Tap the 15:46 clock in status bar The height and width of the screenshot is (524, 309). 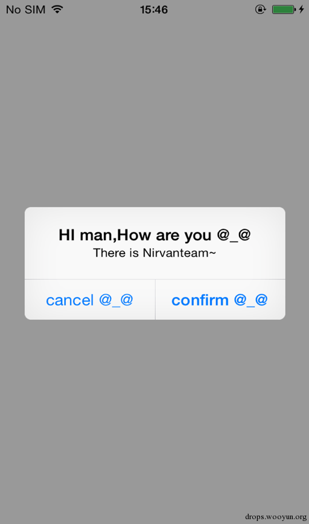[x=154, y=10]
